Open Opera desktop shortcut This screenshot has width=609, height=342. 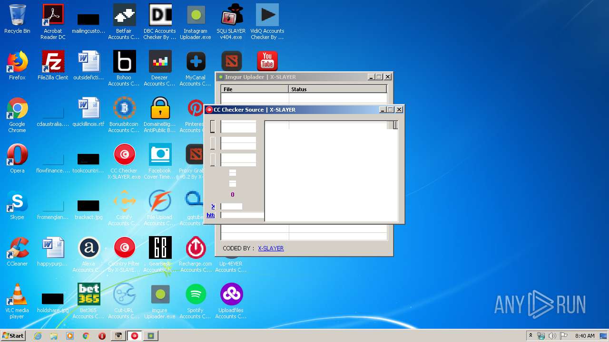(x=17, y=159)
